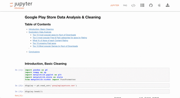Click the stacked server bars icon
Screen dimensions: 180x98
click(142, 5)
